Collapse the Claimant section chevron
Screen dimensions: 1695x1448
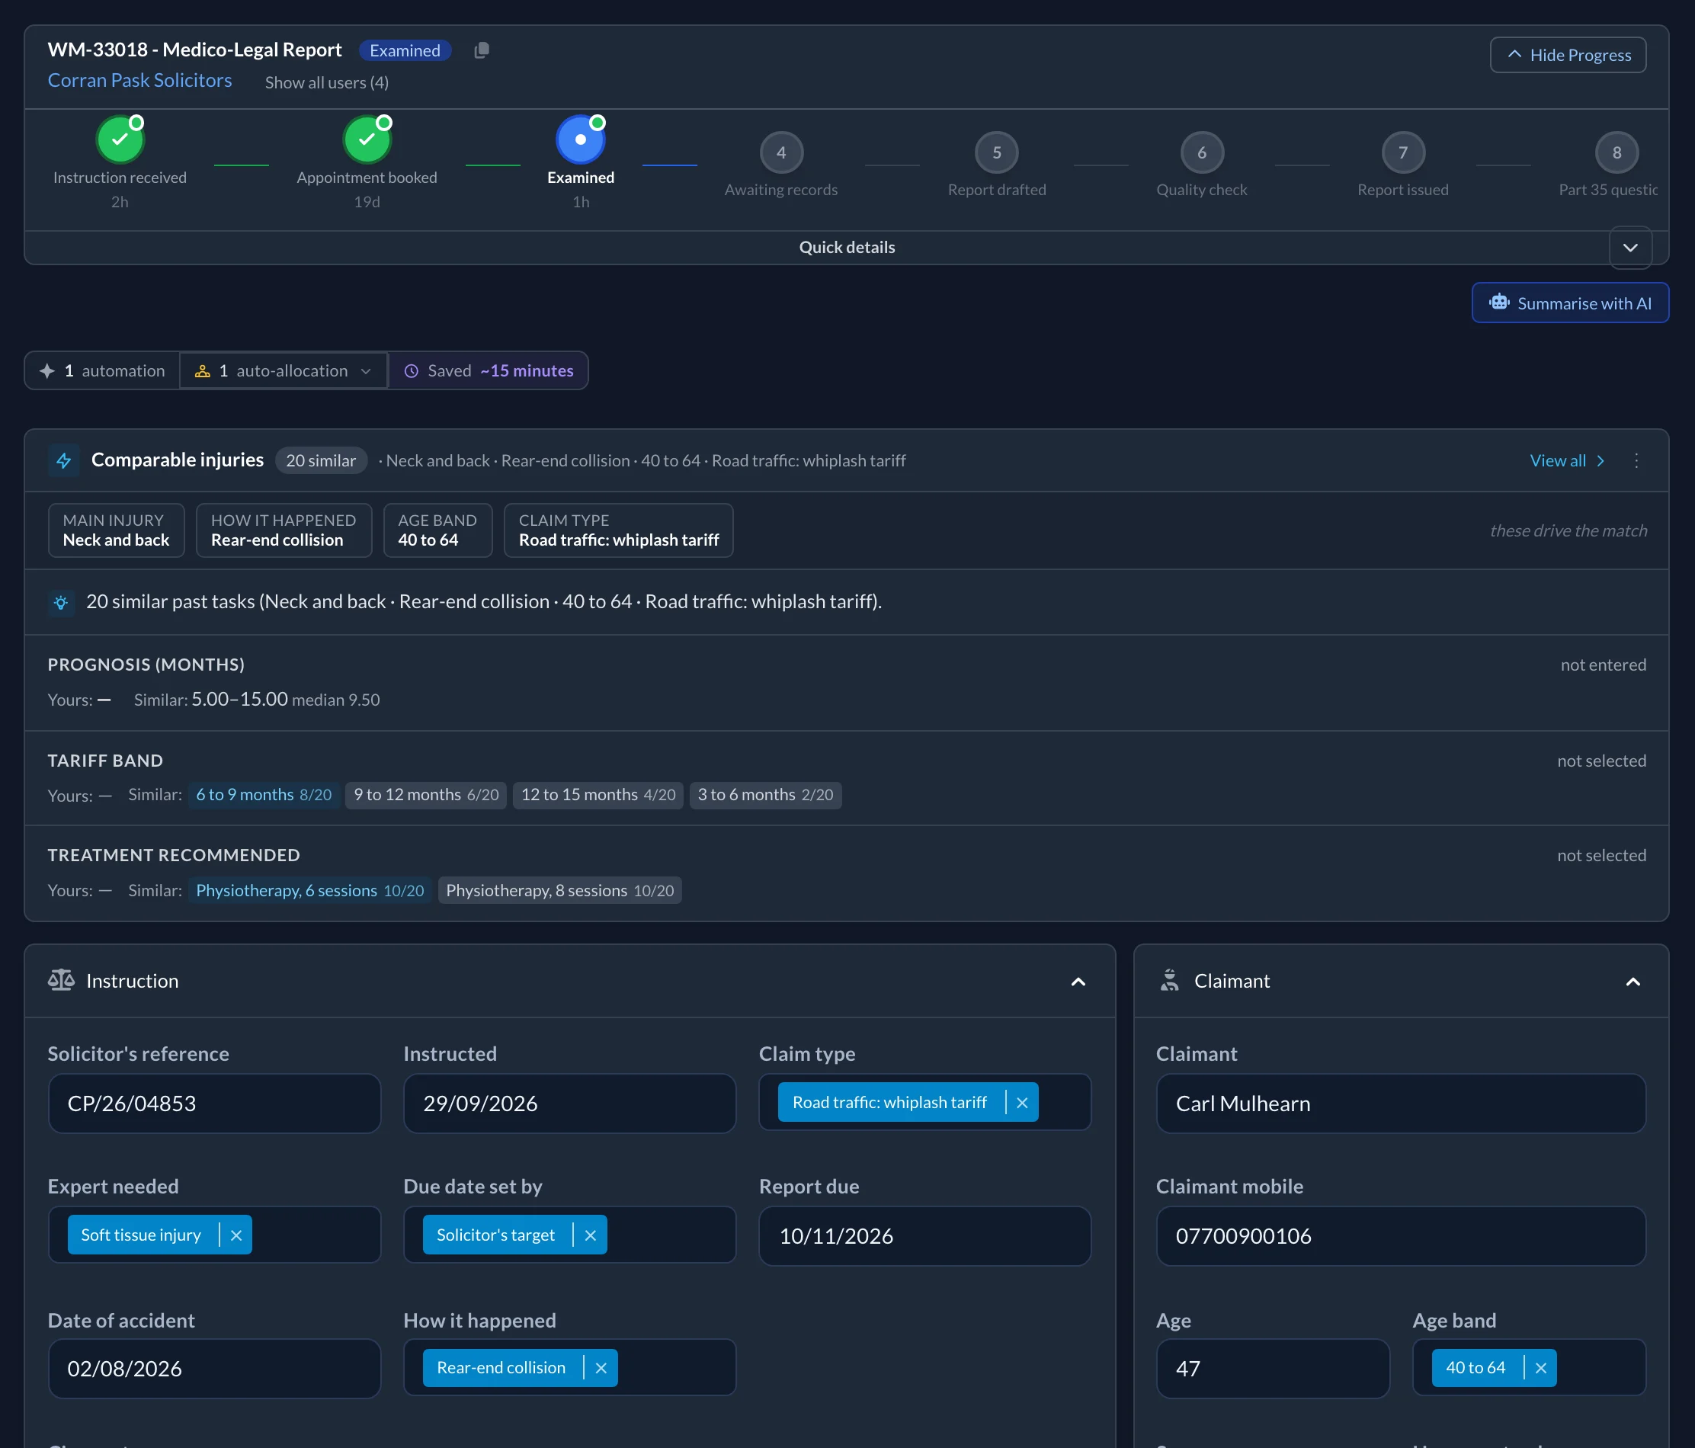click(1633, 982)
